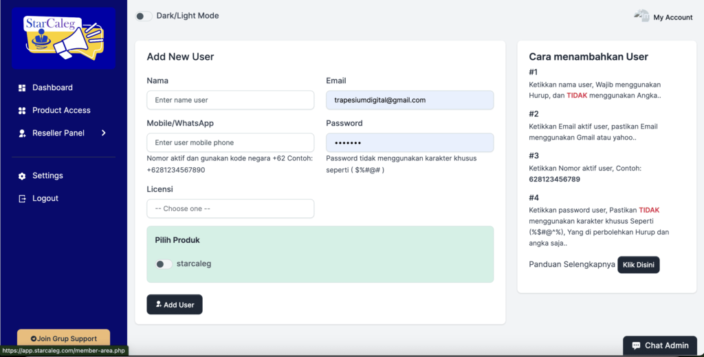
Task: Expand the Reseller Panel chevron
Action: (104, 133)
